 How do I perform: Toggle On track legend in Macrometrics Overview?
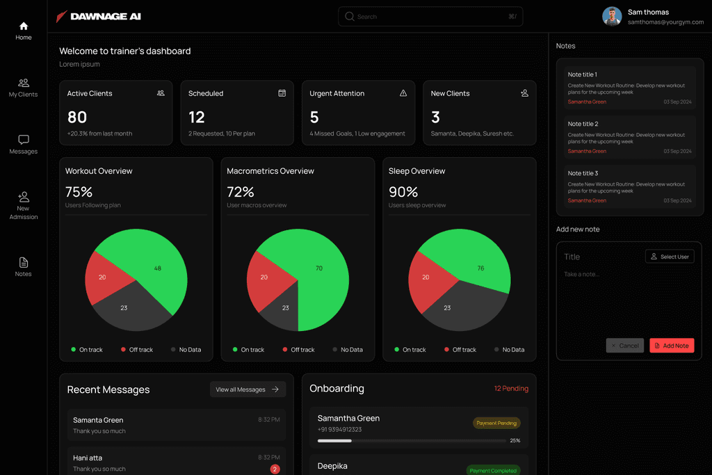click(x=248, y=350)
